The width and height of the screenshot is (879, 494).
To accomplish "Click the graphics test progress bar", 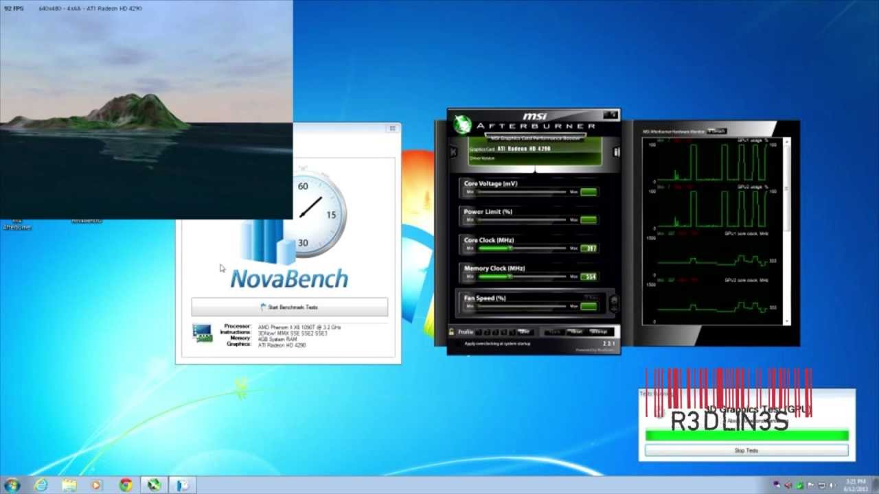I will (x=746, y=435).
